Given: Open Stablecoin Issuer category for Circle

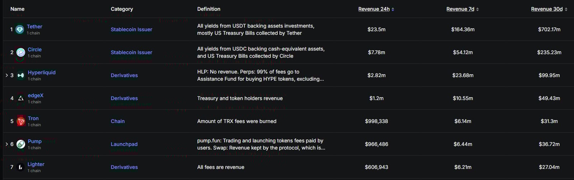Looking at the screenshot, I should tap(131, 52).
